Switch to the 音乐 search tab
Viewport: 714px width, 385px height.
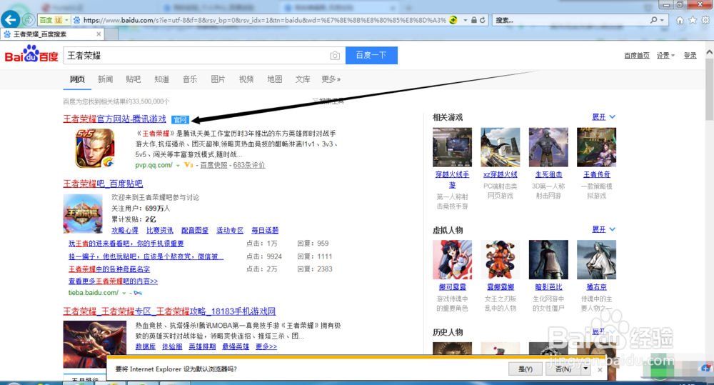point(190,79)
